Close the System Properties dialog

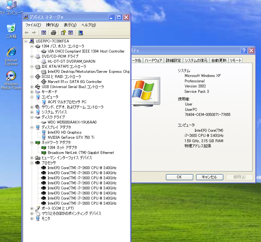[x=251, y=50]
